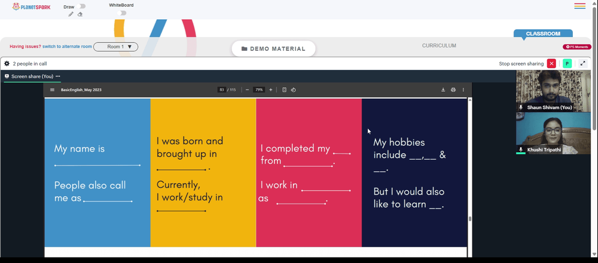Viewport: 598px width, 263px height.
Task: Click the fit to page icon
Action: tap(284, 90)
